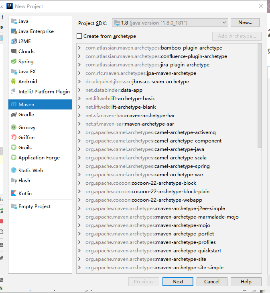Screen dimensions: 270x293
Task: Select IntelliJ Platform Plugin icon
Action: coord(14,92)
